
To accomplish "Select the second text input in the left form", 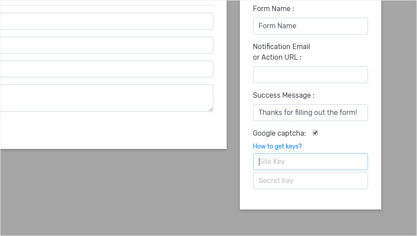I will tap(106, 45).
